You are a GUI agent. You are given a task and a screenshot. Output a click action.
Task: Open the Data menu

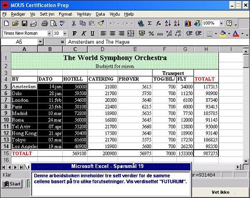click(100, 14)
